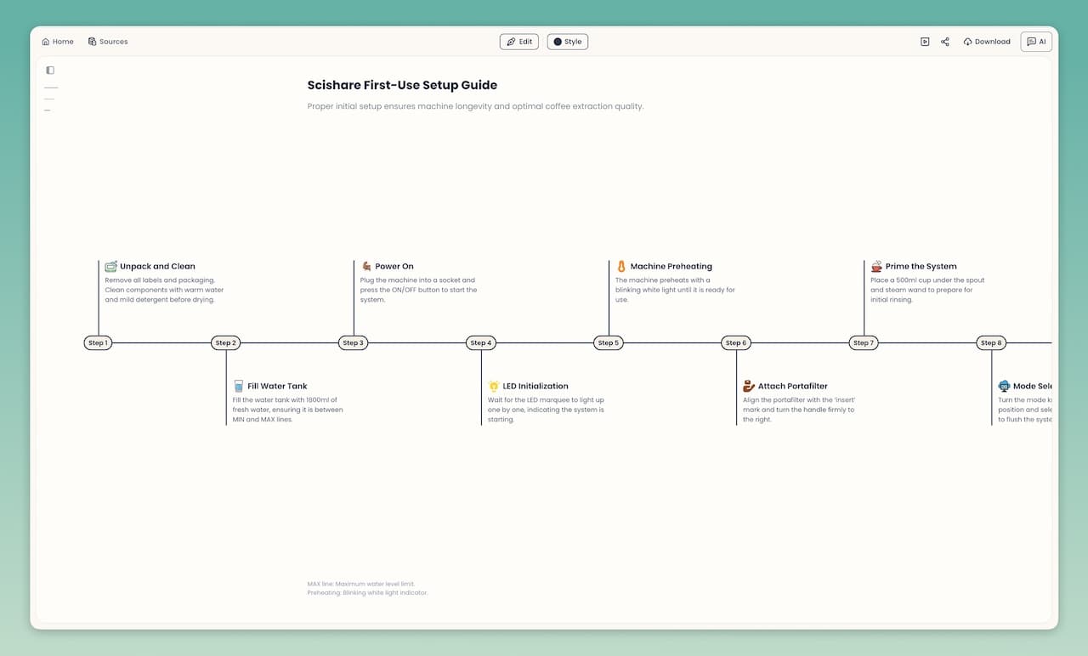Viewport: 1088px width, 656px height.
Task: Click the text 'Remove all labels and packaging'
Action: point(160,280)
